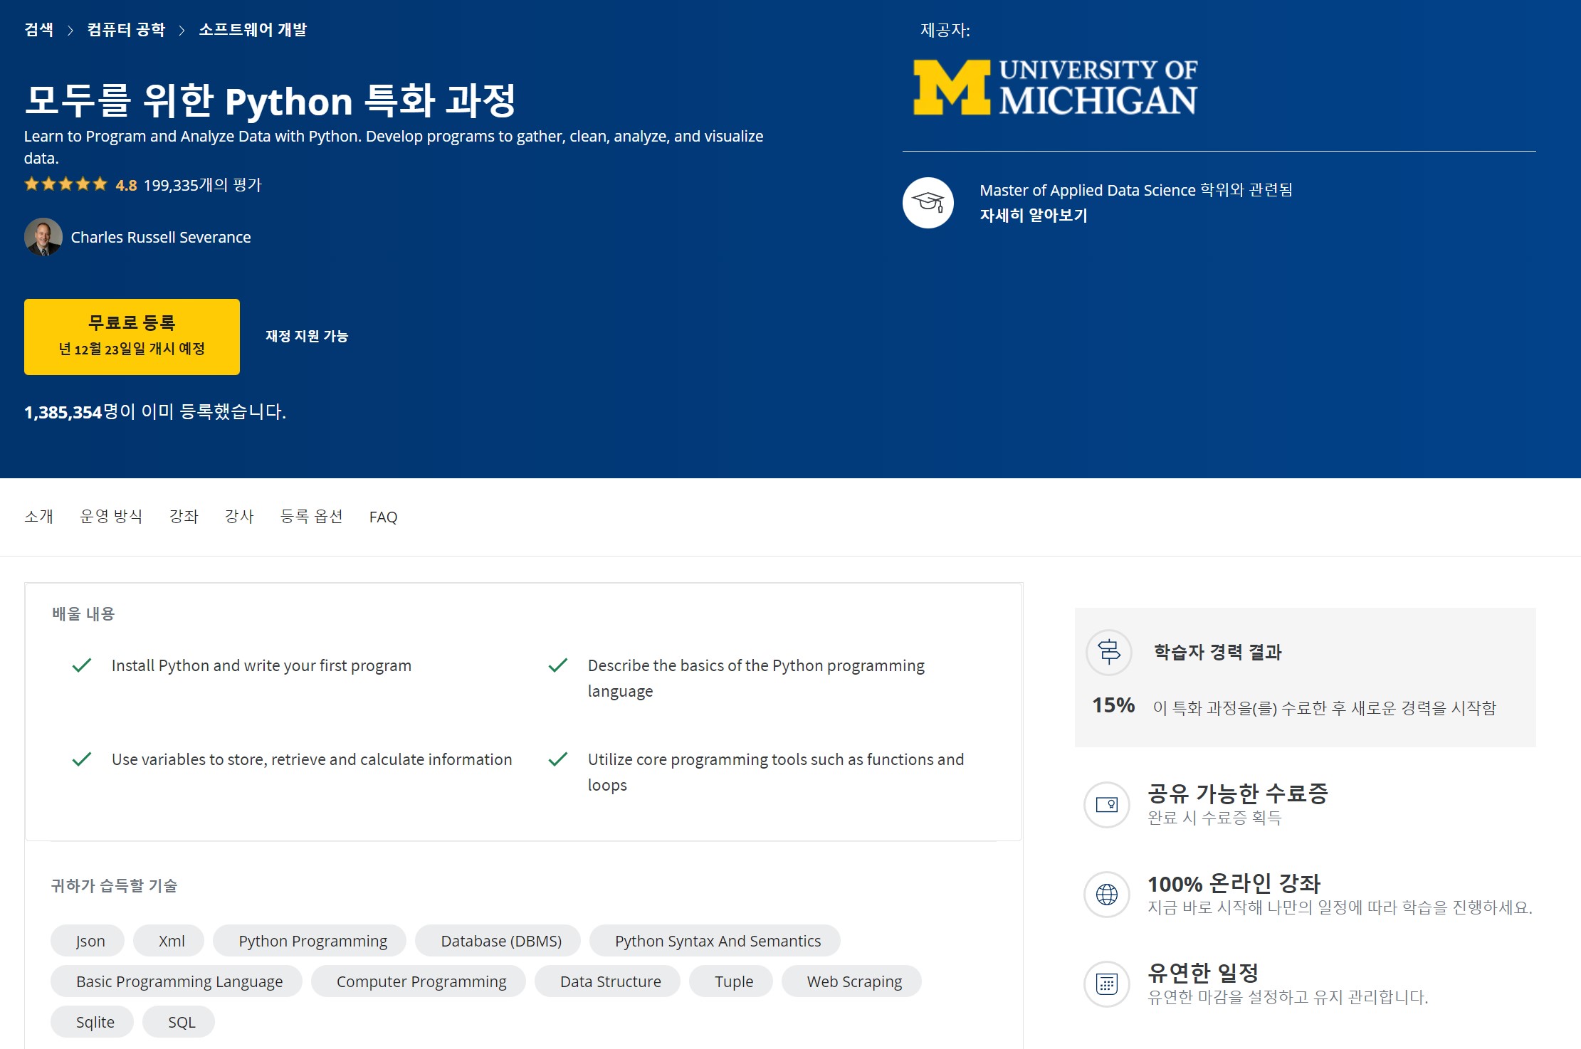
Task: Click the 1,385,354 enrolled learners count
Action: click(x=63, y=412)
